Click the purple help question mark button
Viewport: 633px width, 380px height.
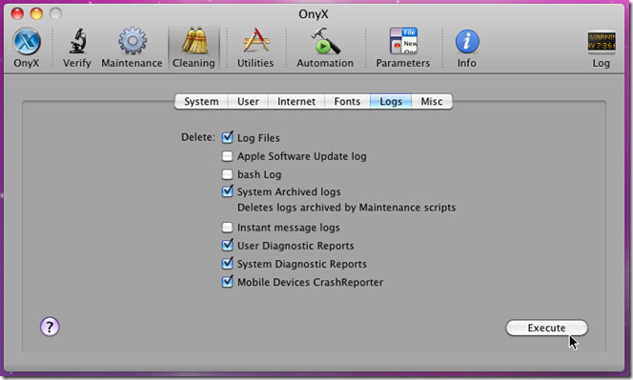(x=50, y=327)
